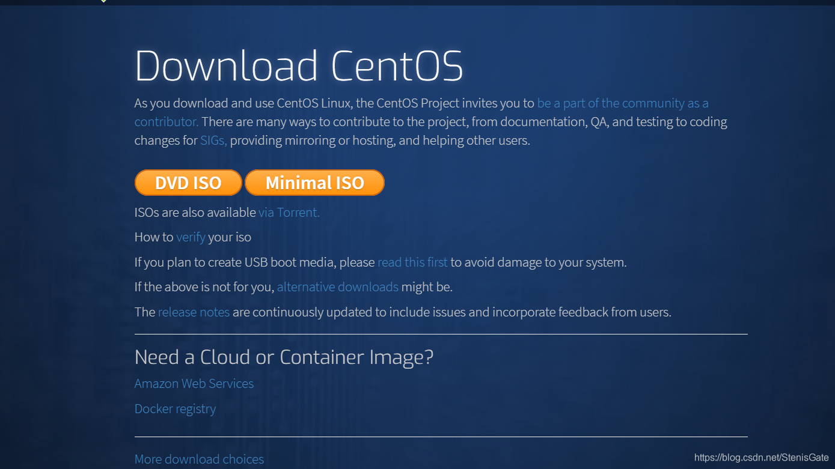Click the orange DVD ISO button
This screenshot has width=835, height=469.
[188, 183]
